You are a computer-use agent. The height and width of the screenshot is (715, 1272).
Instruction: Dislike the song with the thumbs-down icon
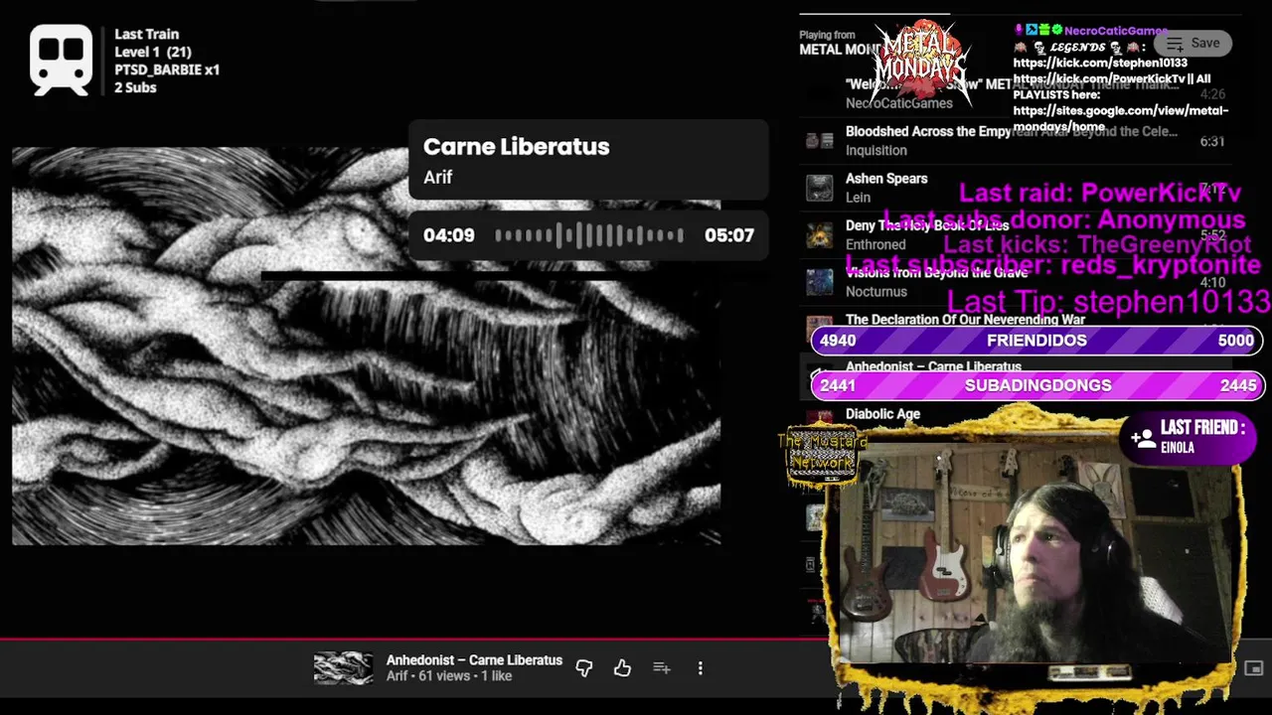coord(583,668)
